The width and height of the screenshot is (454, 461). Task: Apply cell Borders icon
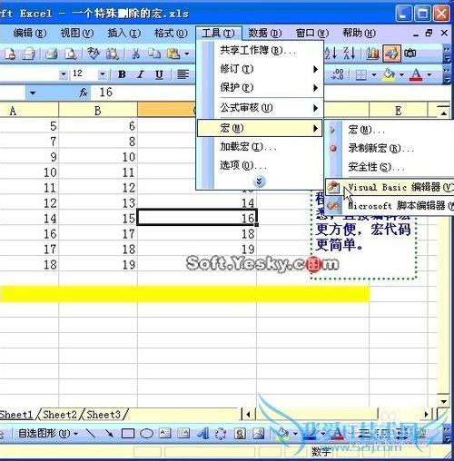360,74
